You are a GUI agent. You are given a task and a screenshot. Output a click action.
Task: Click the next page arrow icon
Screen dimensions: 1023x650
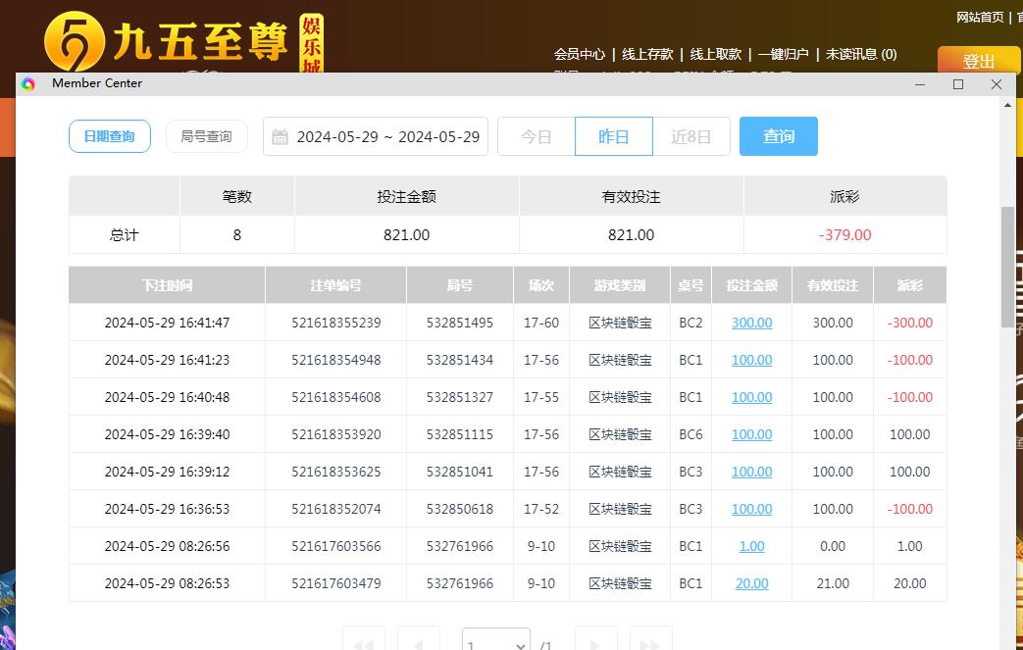tap(595, 642)
